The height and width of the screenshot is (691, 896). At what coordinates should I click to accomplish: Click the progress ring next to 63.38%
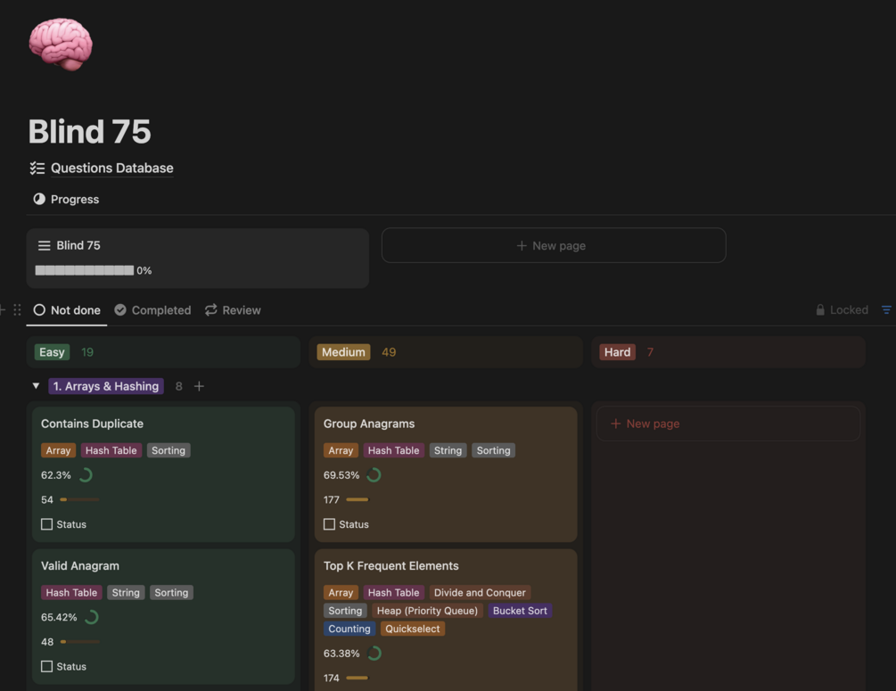(x=374, y=654)
